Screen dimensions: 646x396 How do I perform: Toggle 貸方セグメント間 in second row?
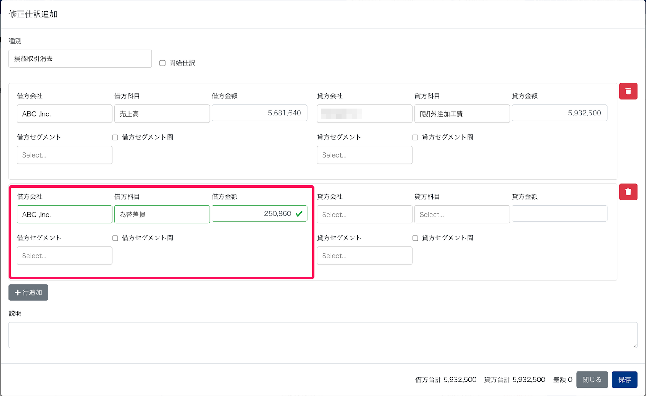pyautogui.click(x=415, y=238)
